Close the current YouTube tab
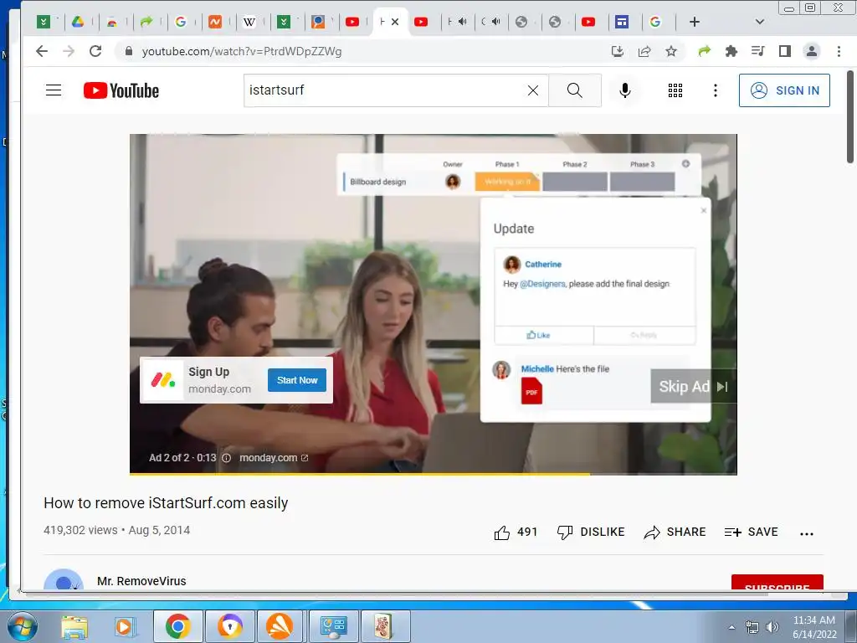Screen dimensions: 857x643 pyautogui.click(x=395, y=22)
